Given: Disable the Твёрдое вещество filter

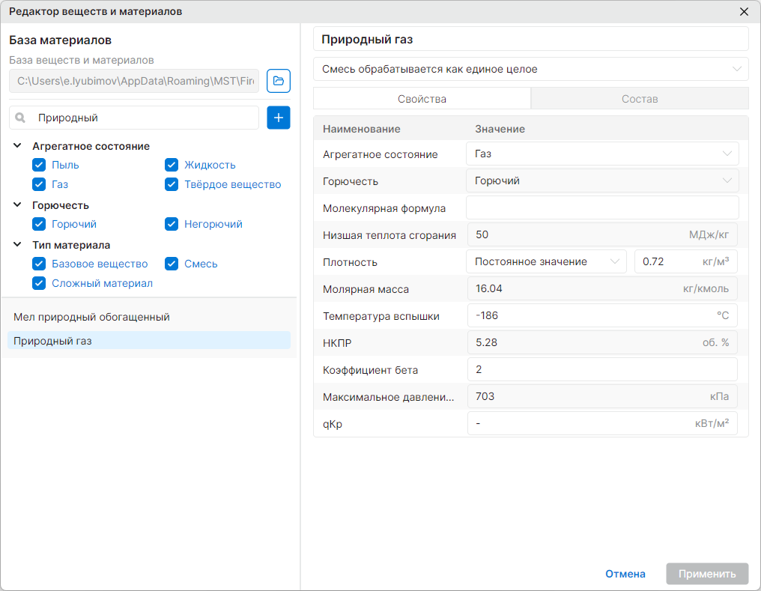Looking at the screenshot, I should coord(172,184).
